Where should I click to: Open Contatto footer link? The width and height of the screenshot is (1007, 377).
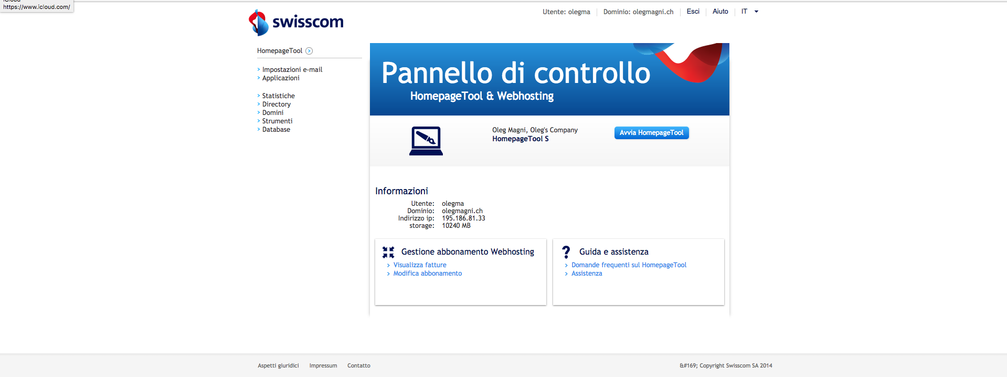(359, 365)
